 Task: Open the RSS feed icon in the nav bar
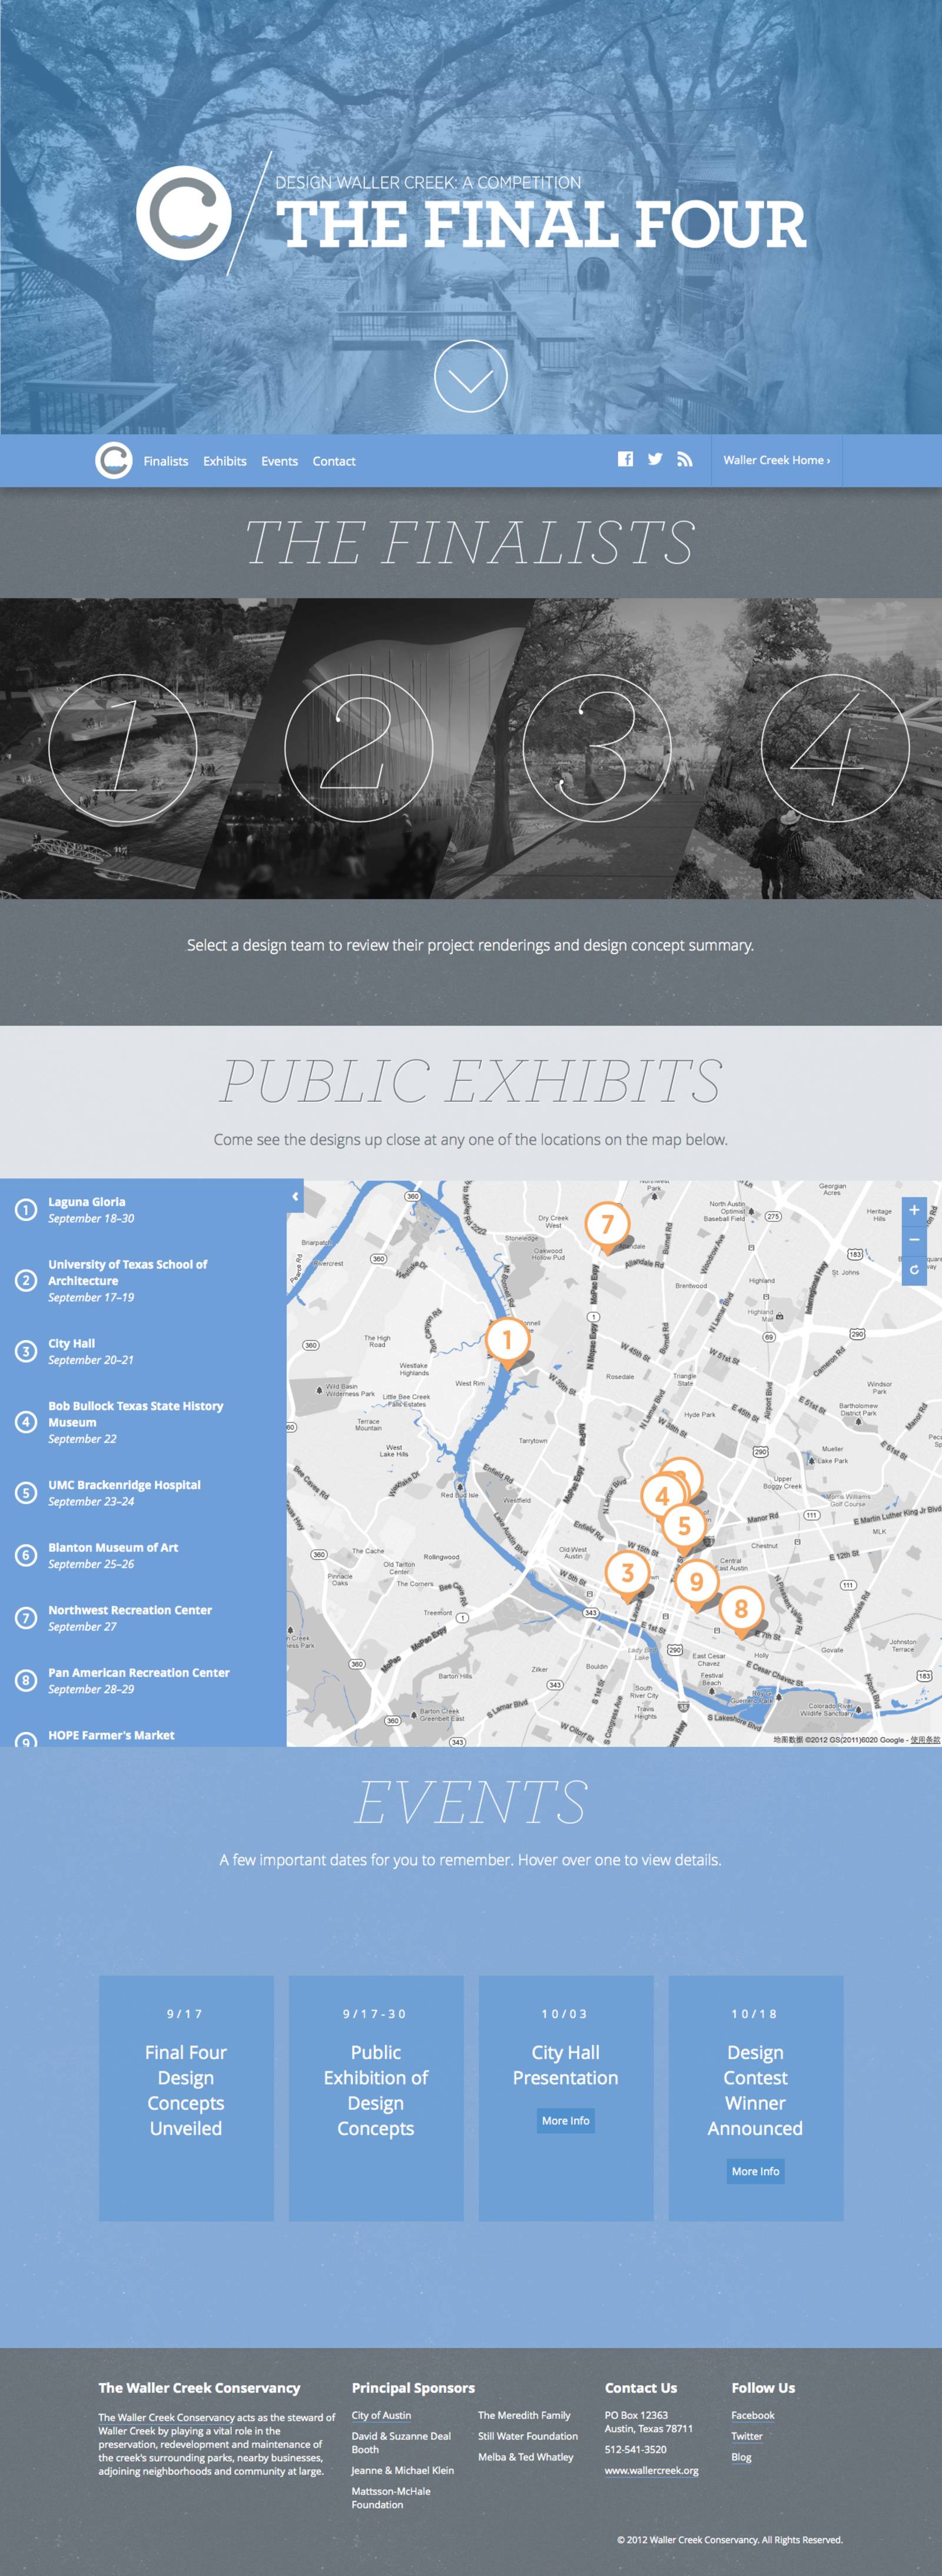coord(684,459)
